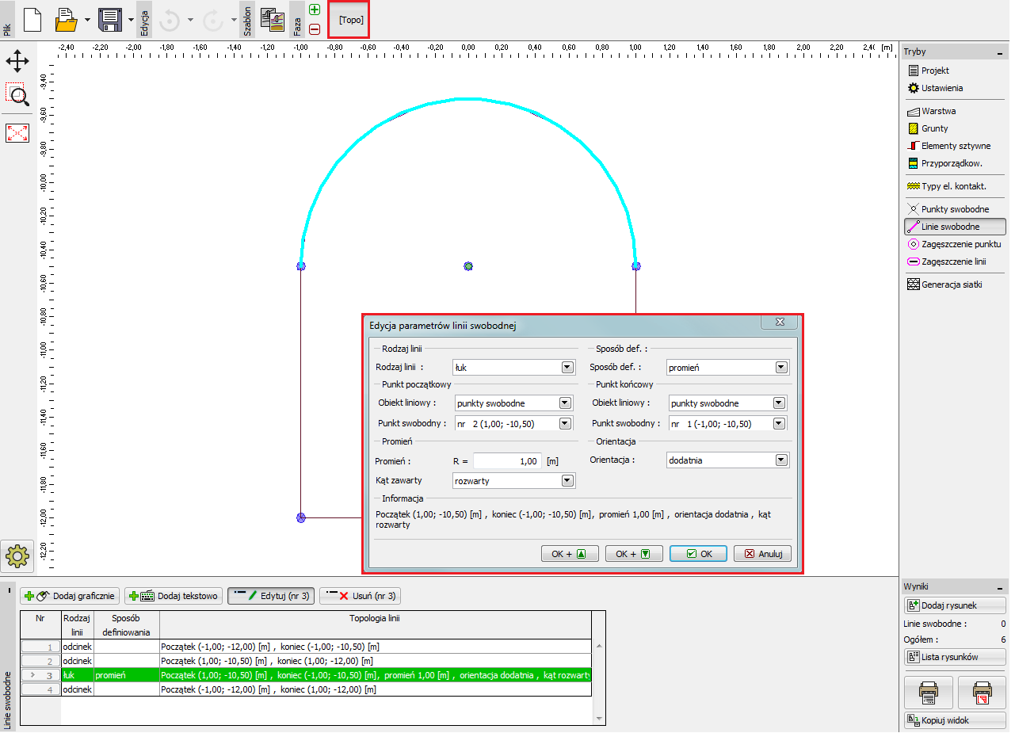1015x733 pixels.
Task: Open the Punkt początkowy Obiekt liniowy dropdown
Action: (513, 403)
